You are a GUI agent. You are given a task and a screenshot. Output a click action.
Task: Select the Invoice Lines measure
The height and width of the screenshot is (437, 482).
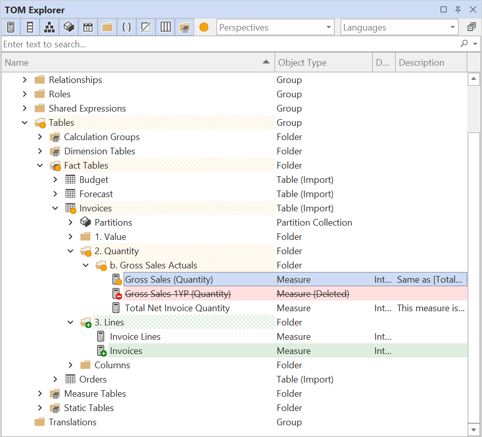pyautogui.click(x=135, y=336)
